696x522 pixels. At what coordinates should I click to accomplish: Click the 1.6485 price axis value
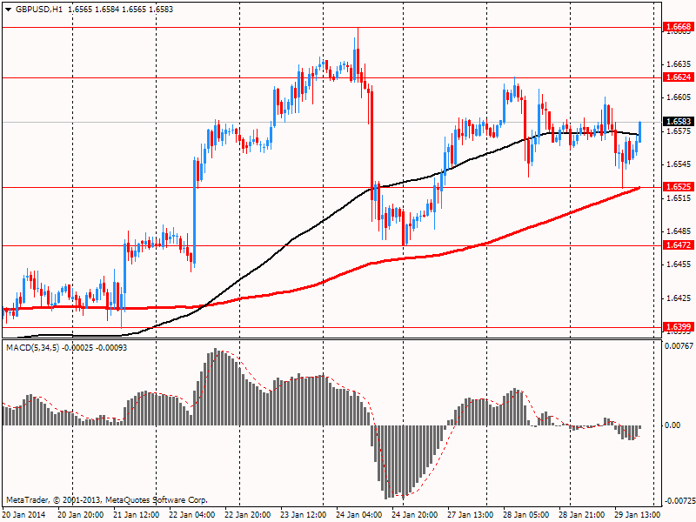tap(679, 231)
